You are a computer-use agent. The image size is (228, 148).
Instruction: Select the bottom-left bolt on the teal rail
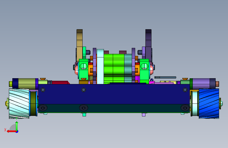tap(43, 108)
